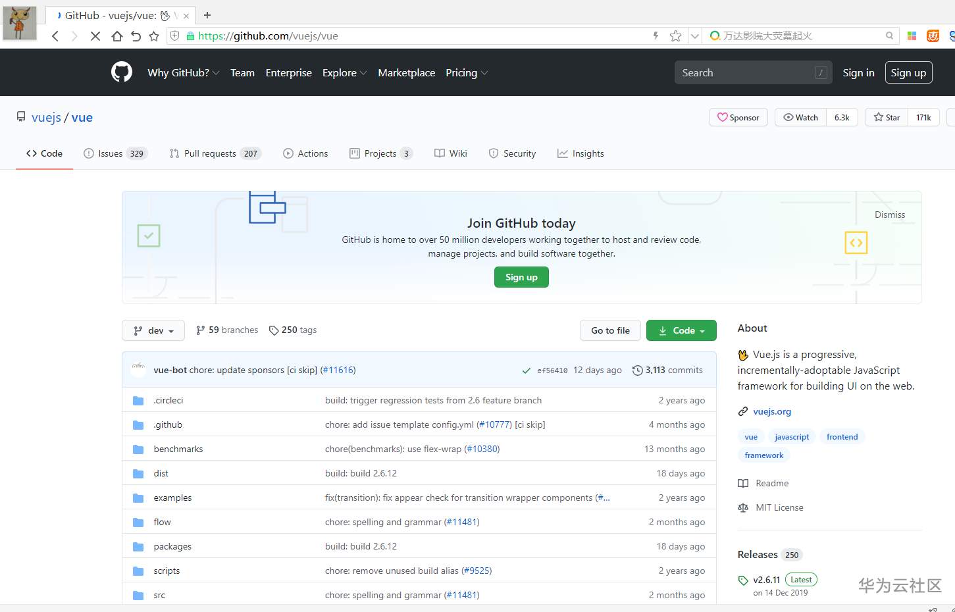
Task: Click the 59 branches link
Action: pos(227,330)
